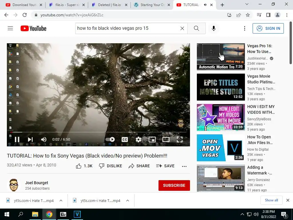
Task: Go back to the previous page
Action: pyautogui.click(x=6, y=15)
